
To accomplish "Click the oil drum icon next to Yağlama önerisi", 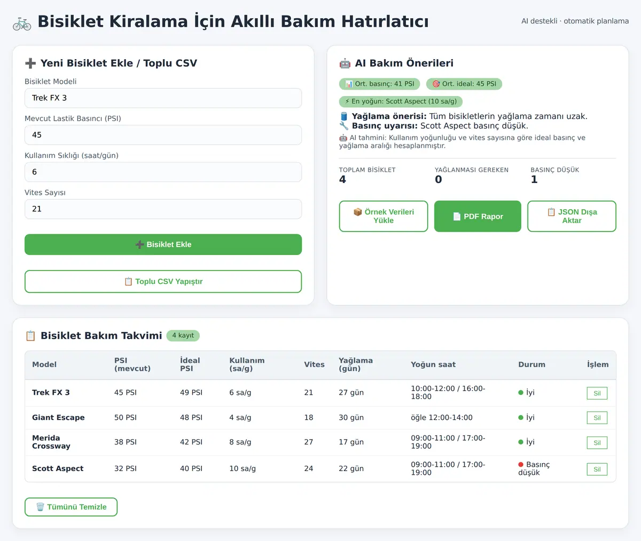I will point(344,116).
